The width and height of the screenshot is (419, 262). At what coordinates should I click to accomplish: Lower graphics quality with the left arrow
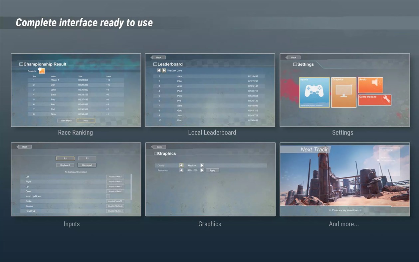click(181, 165)
